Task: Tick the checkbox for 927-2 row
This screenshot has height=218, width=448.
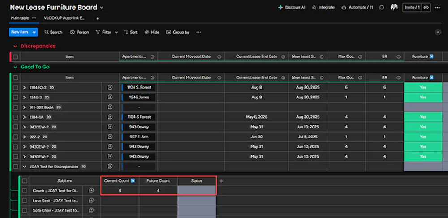Action: tap(16, 137)
